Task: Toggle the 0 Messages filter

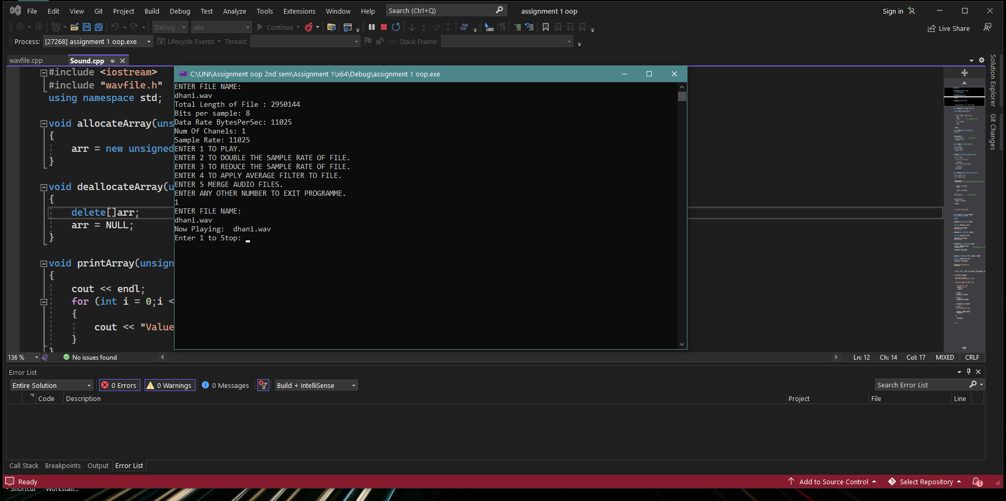Action: click(x=225, y=385)
